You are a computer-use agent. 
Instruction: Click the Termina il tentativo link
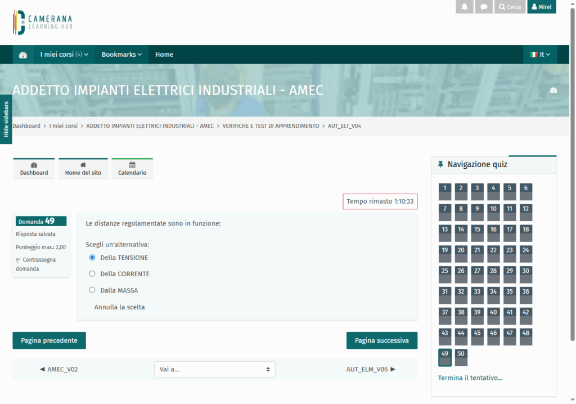(470, 378)
